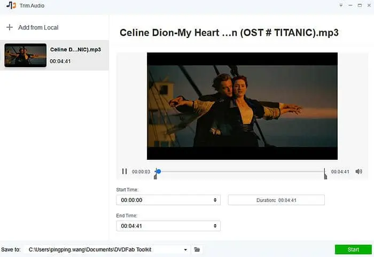Minimize the Trim Audio window
Screen dimensions: 374x257
350,5
